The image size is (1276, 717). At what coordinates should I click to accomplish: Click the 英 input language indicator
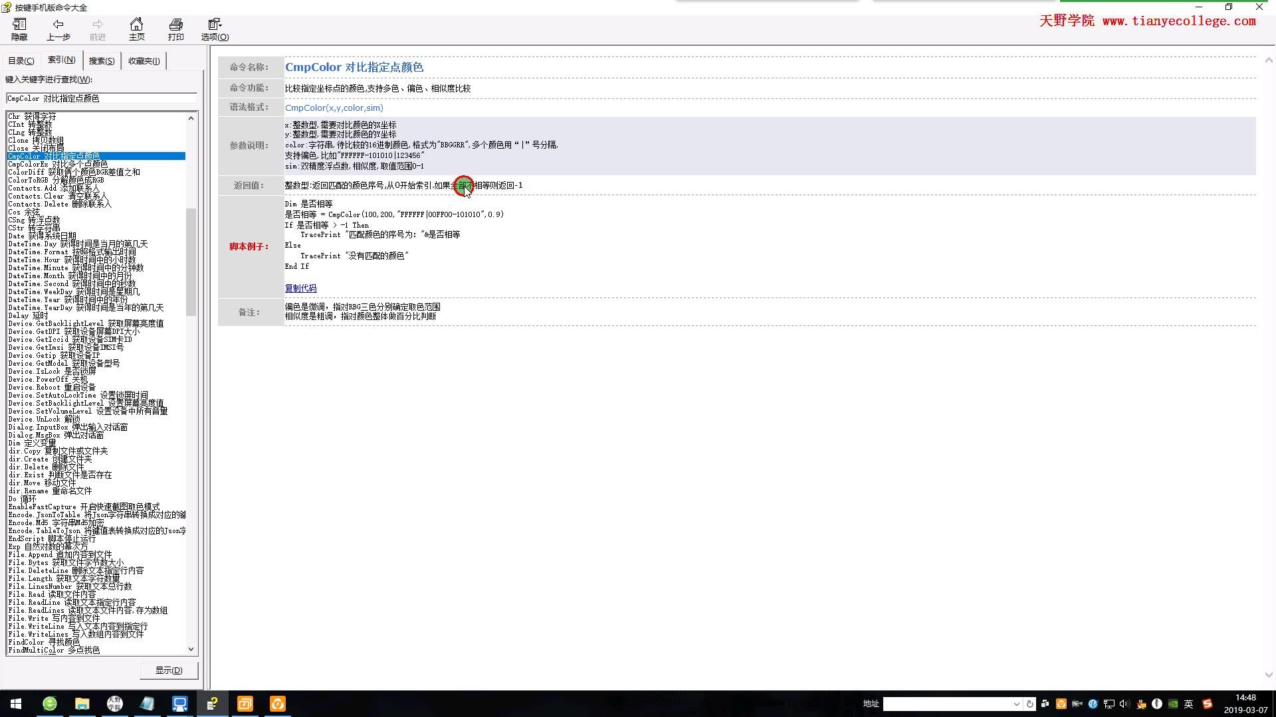(1188, 704)
